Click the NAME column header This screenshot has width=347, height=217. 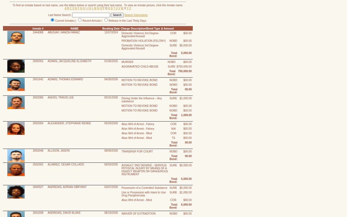pyautogui.click(x=75, y=28)
